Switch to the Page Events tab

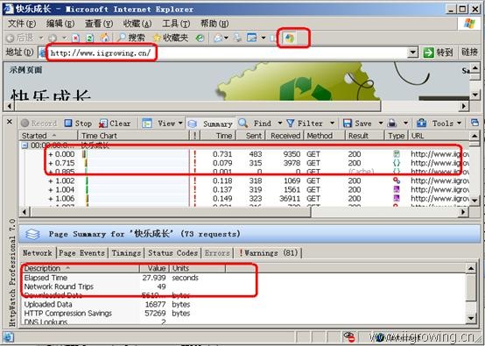click(x=82, y=253)
